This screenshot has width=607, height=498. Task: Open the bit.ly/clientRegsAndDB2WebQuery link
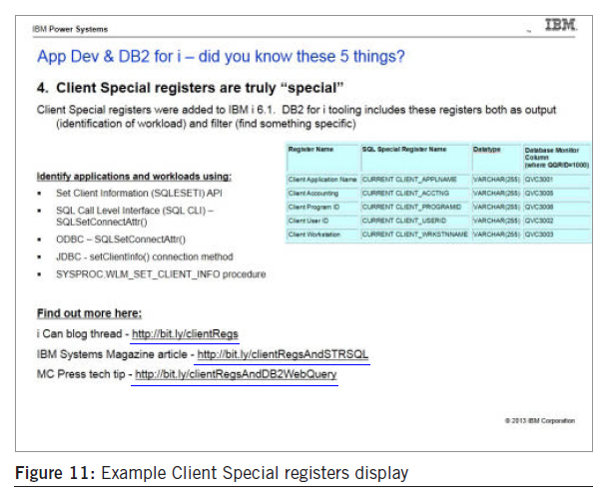pyautogui.click(x=236, y=374)
